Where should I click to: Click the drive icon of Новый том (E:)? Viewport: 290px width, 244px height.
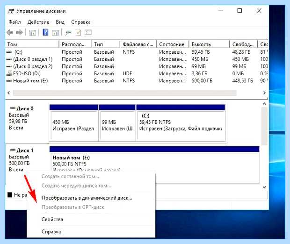9,81
